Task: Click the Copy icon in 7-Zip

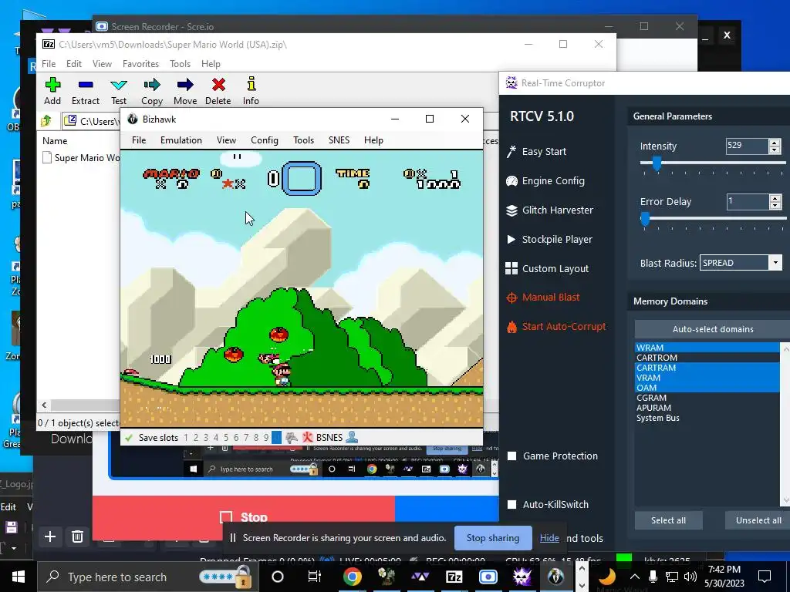Action: (152, 85)
